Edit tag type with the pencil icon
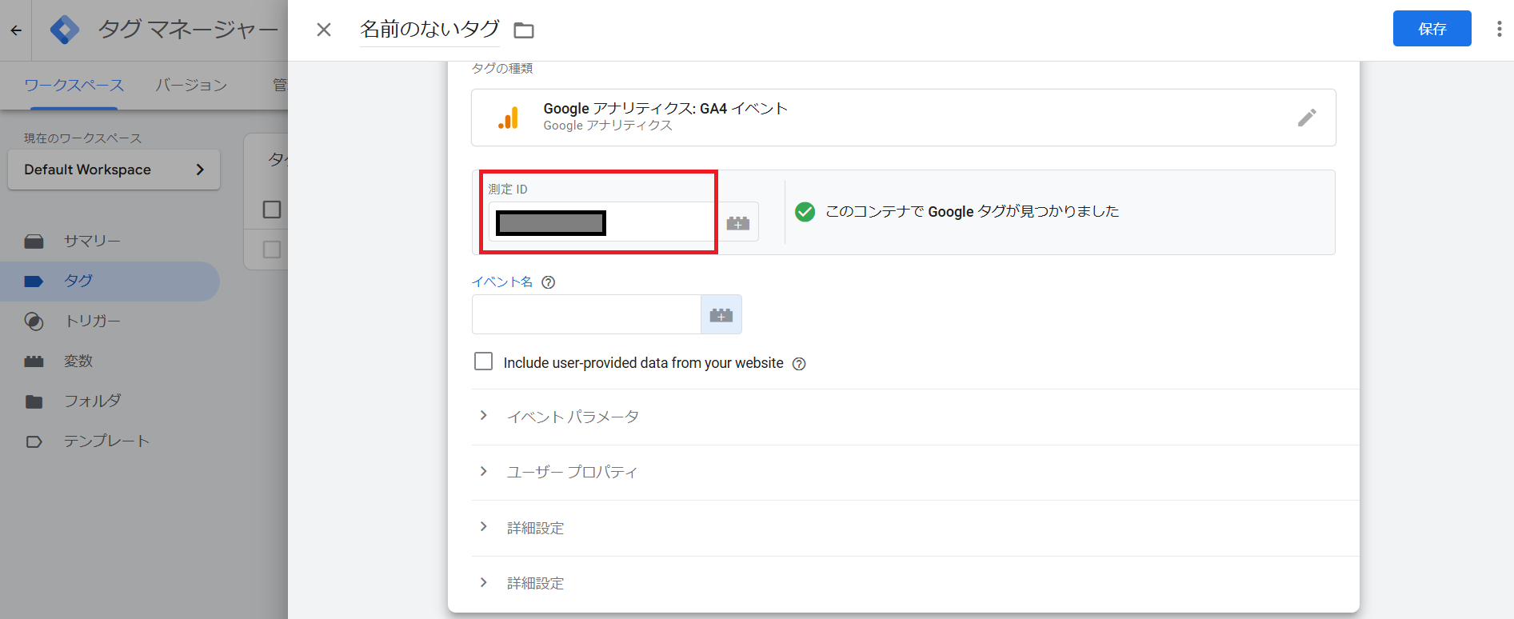The height and width of the screenshot is (619, 1514). 1307,118
